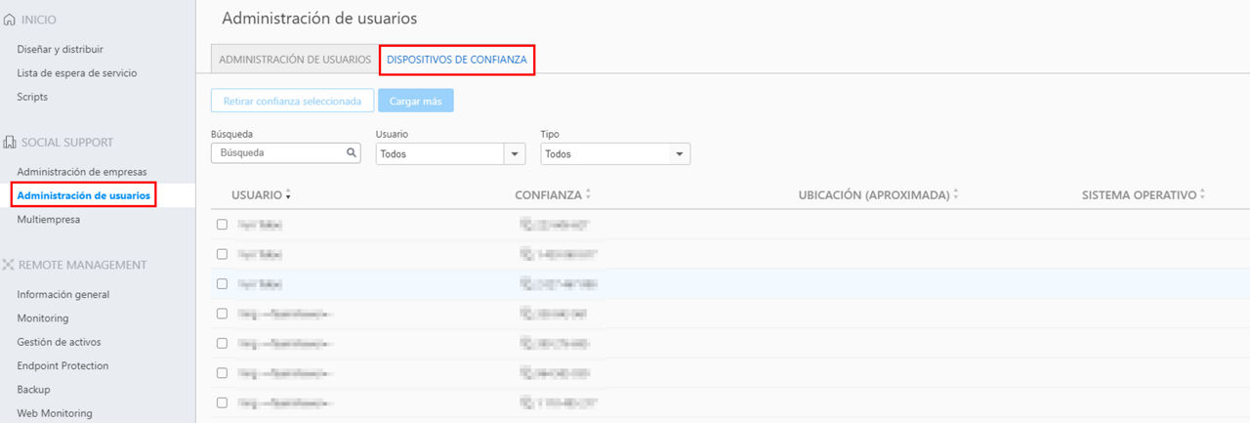This screenshot has width=1250, height=423.
Task: Tick the checkbox in the third highlighted row
Action: coord(222,283)
